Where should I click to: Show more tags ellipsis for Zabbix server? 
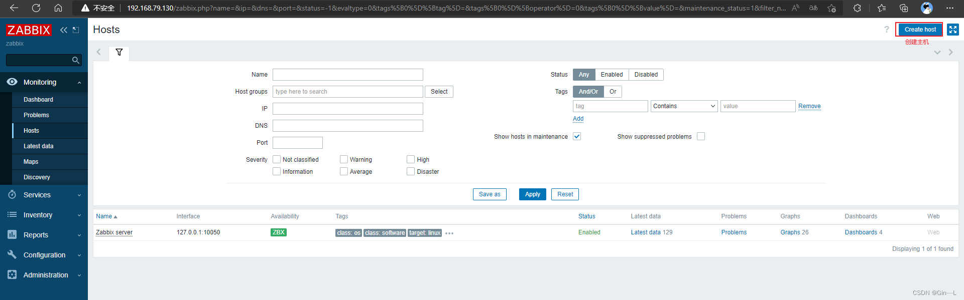pos(449,233)
